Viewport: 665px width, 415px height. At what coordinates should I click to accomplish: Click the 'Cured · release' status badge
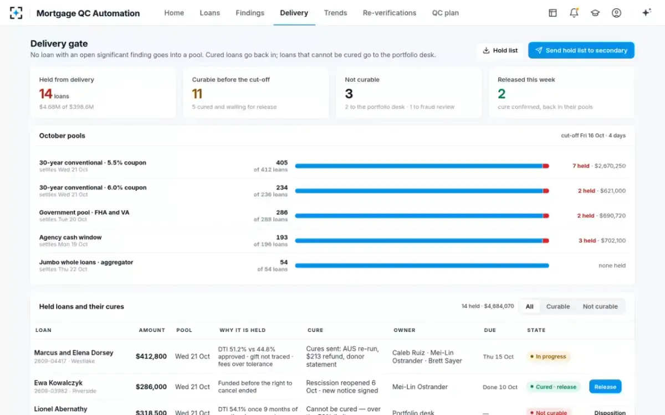553,387
